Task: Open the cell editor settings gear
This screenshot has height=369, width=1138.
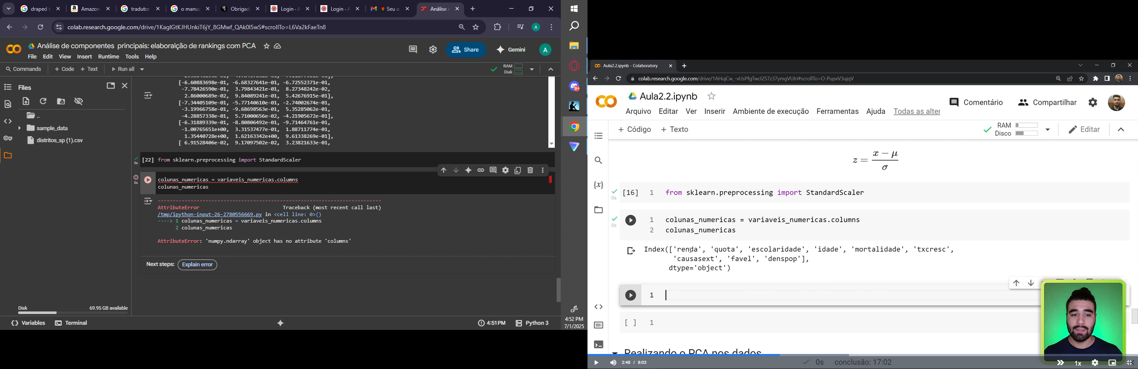Action: pyautogui.click(x=505, y=171)
